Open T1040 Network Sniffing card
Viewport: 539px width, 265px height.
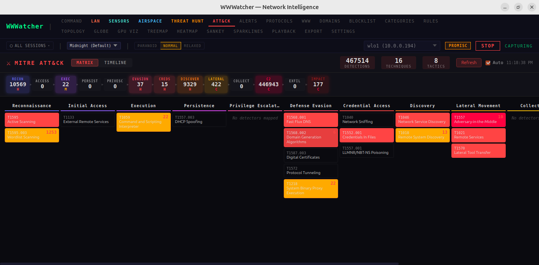tap(367, 119)
